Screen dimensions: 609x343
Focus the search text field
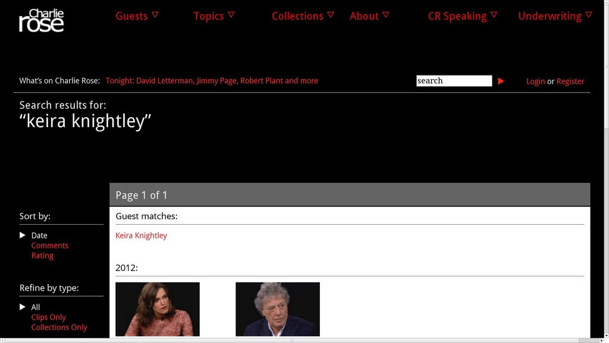click(x=454, y=81)
